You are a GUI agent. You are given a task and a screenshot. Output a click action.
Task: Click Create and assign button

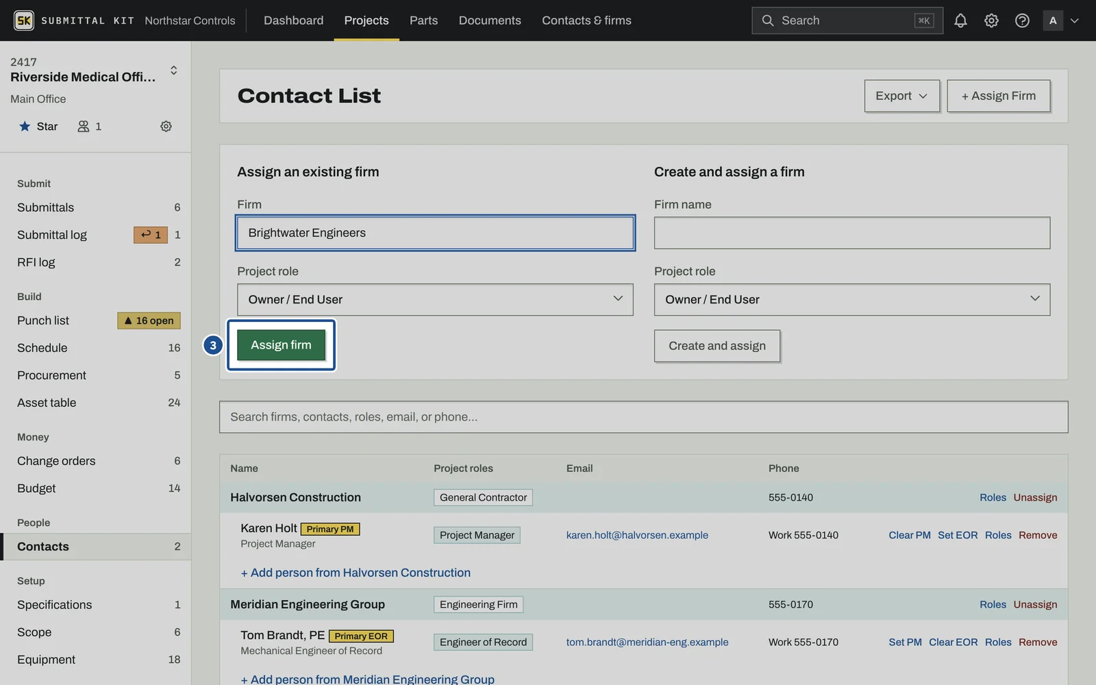click(717, 346)
